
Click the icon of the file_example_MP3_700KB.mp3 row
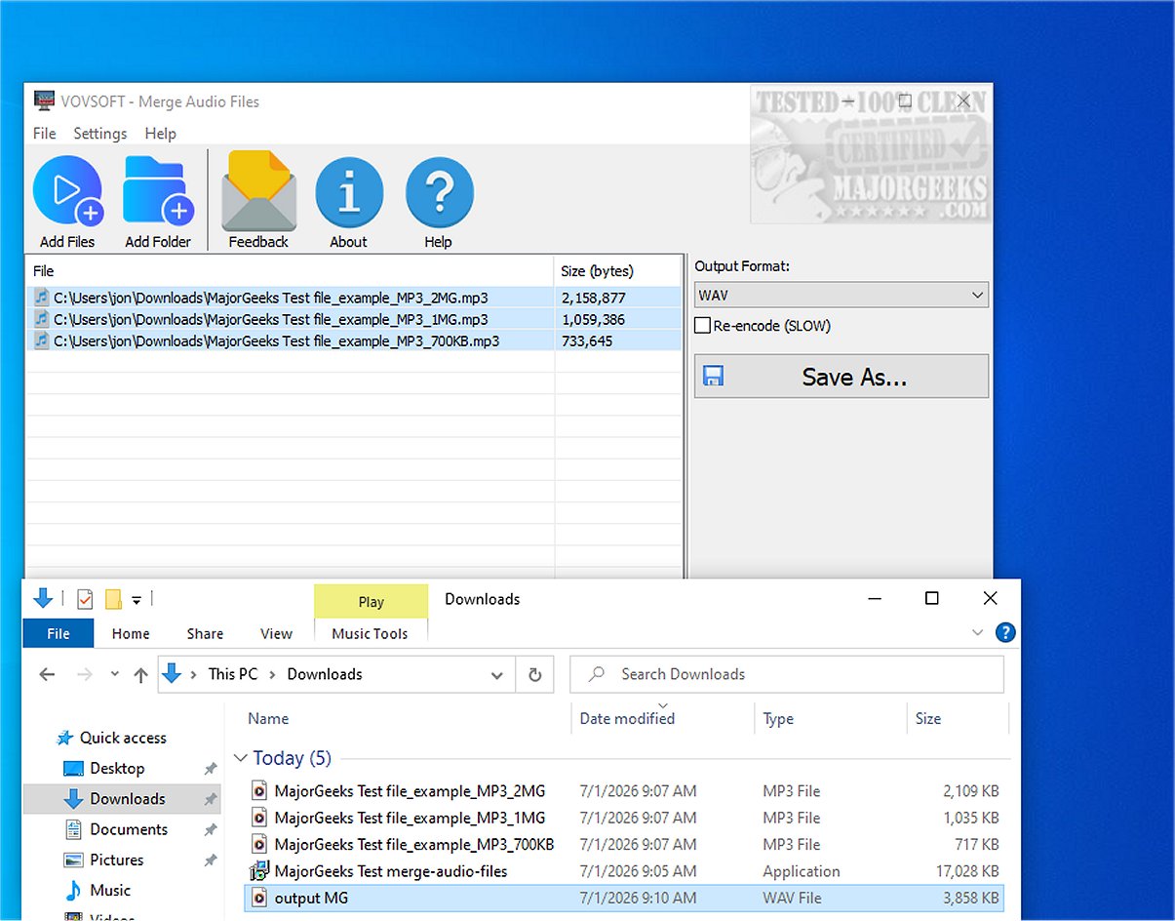point(42,340)
